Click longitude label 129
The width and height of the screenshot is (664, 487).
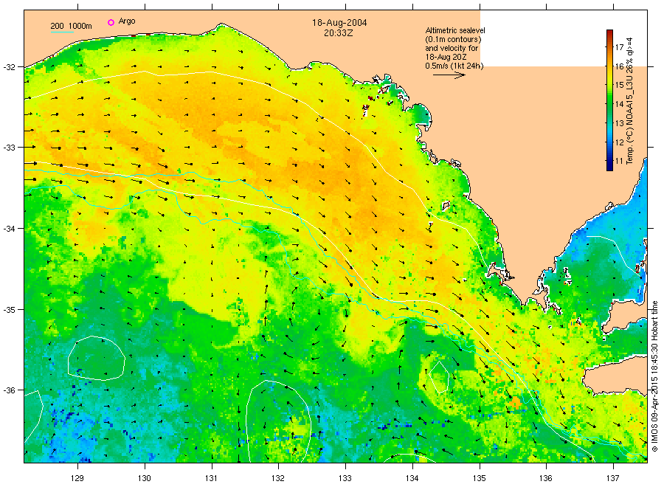77,478
